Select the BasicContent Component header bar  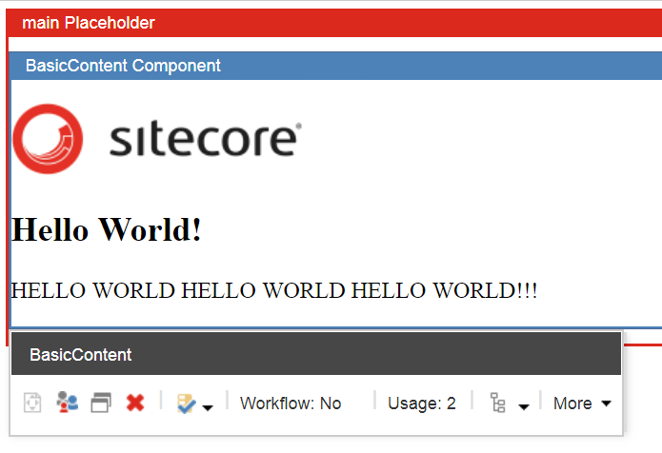(x=336, y=66)
